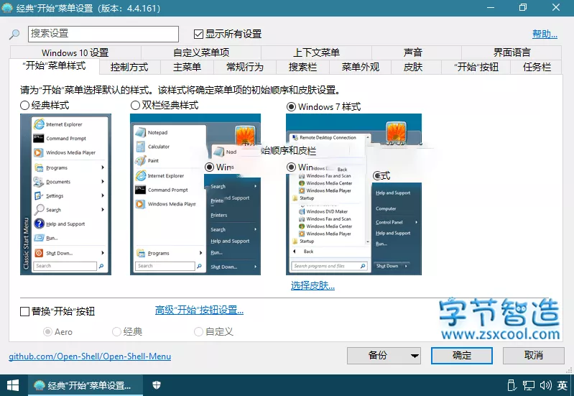Viewport: 574px width, 396px height.
Task: Switch to Windows 10 设置 tab
Action: [x=75, y=52]
